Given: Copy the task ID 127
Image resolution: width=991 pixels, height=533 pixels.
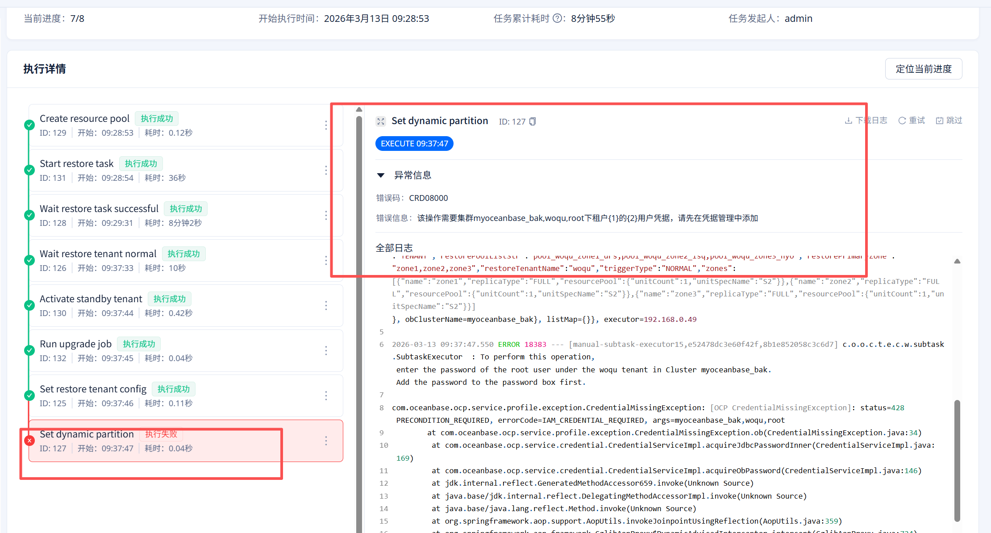Looking at the screenshot, I should (x=533, y=121).
